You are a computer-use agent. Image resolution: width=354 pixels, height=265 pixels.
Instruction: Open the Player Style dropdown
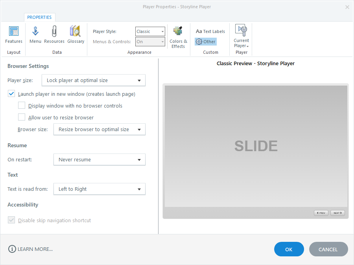click(150, 31)
